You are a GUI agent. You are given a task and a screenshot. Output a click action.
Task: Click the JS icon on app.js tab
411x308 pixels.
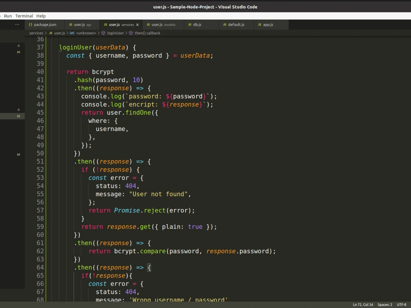[x=259, y=25]
